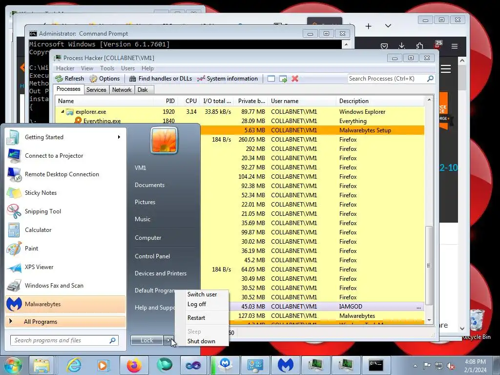Open the Tools menu

pos(107,68)
